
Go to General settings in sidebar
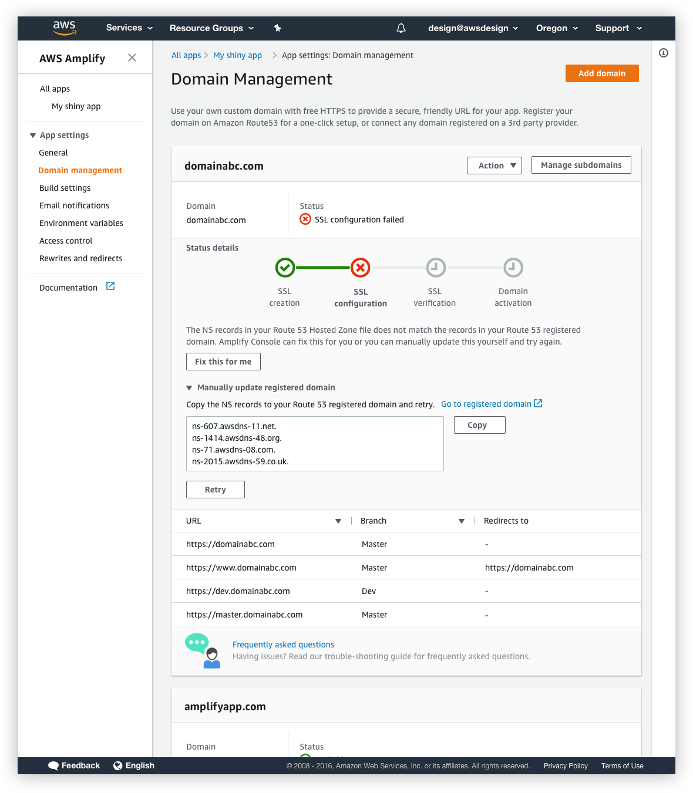(x=53, y=153)
